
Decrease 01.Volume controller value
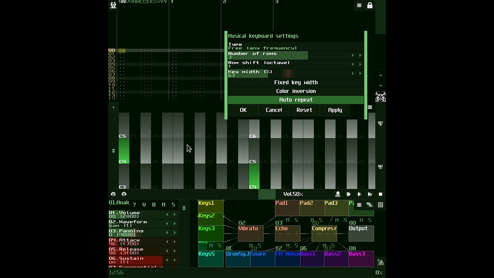point(167,214)
